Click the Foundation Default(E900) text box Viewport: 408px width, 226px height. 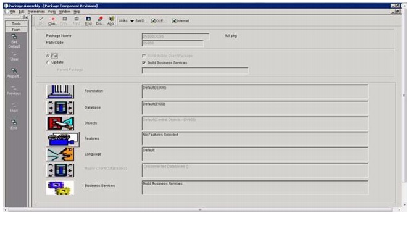tap(255, 91)
